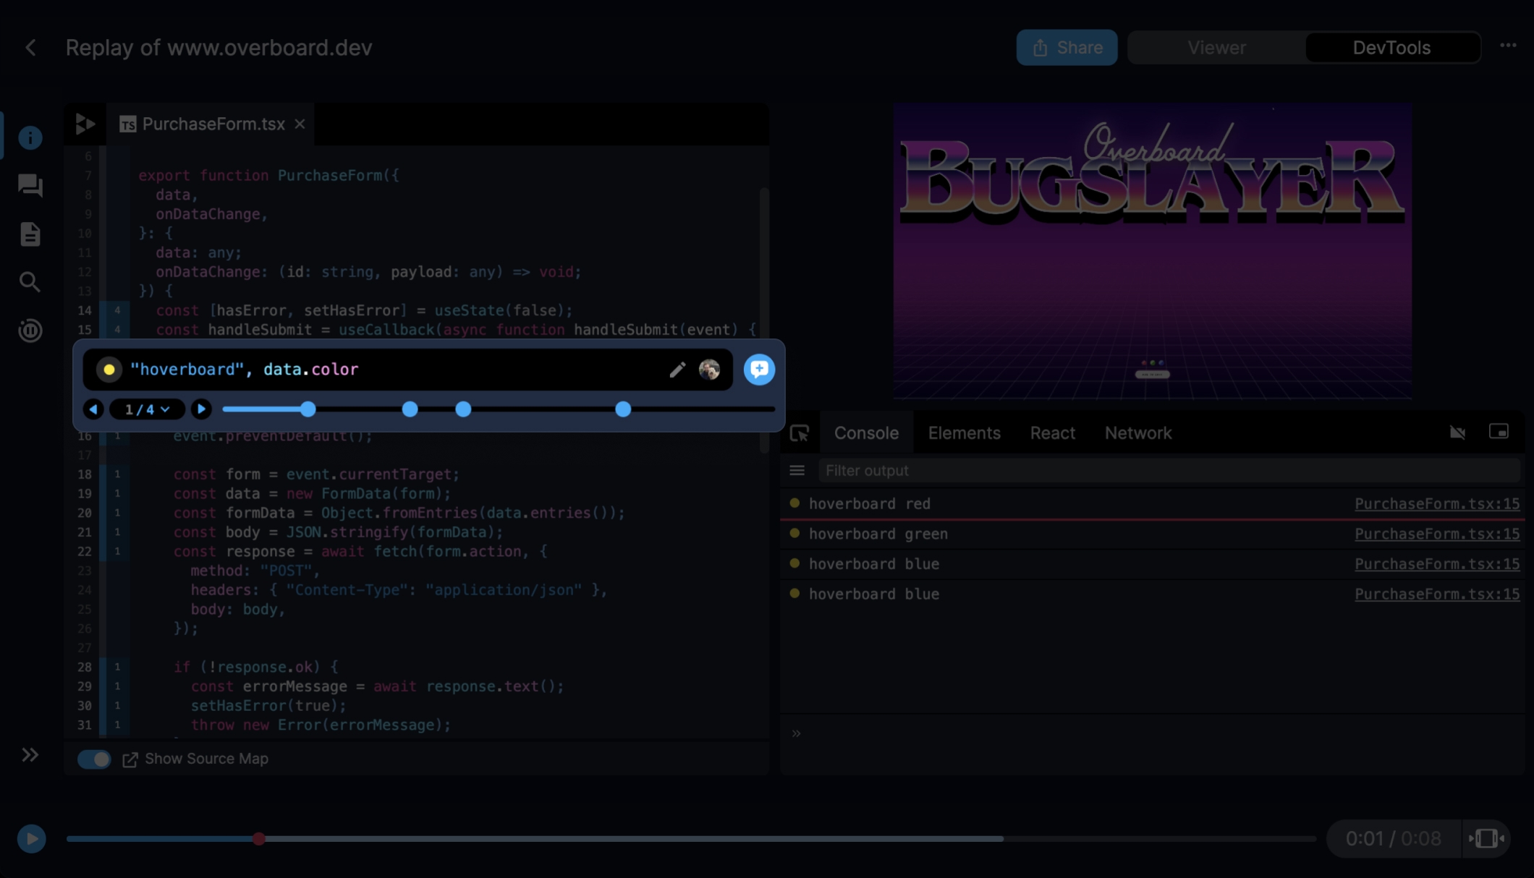Toggle the Show Source Map switch
1534x878 pixels.
click(94, 759)
